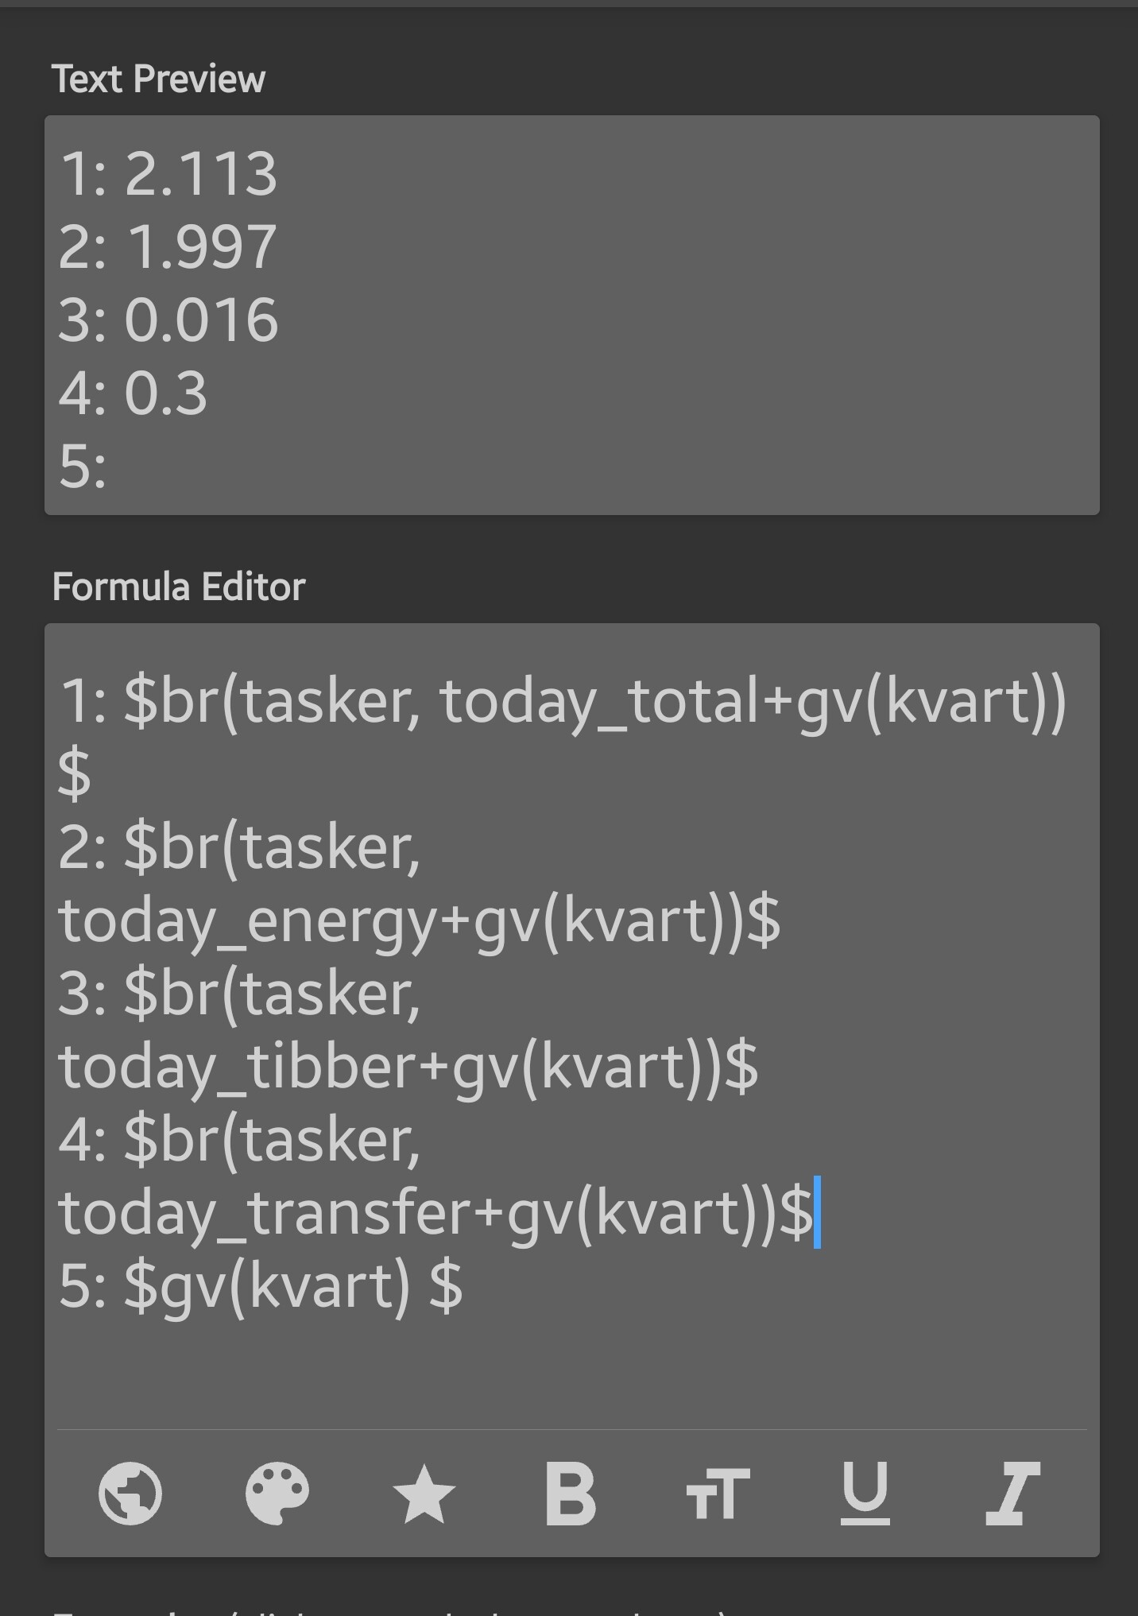This screenshot has width=1138, height=1616.
Task: Click the text size icon
Action: (x=718, y=1494)
